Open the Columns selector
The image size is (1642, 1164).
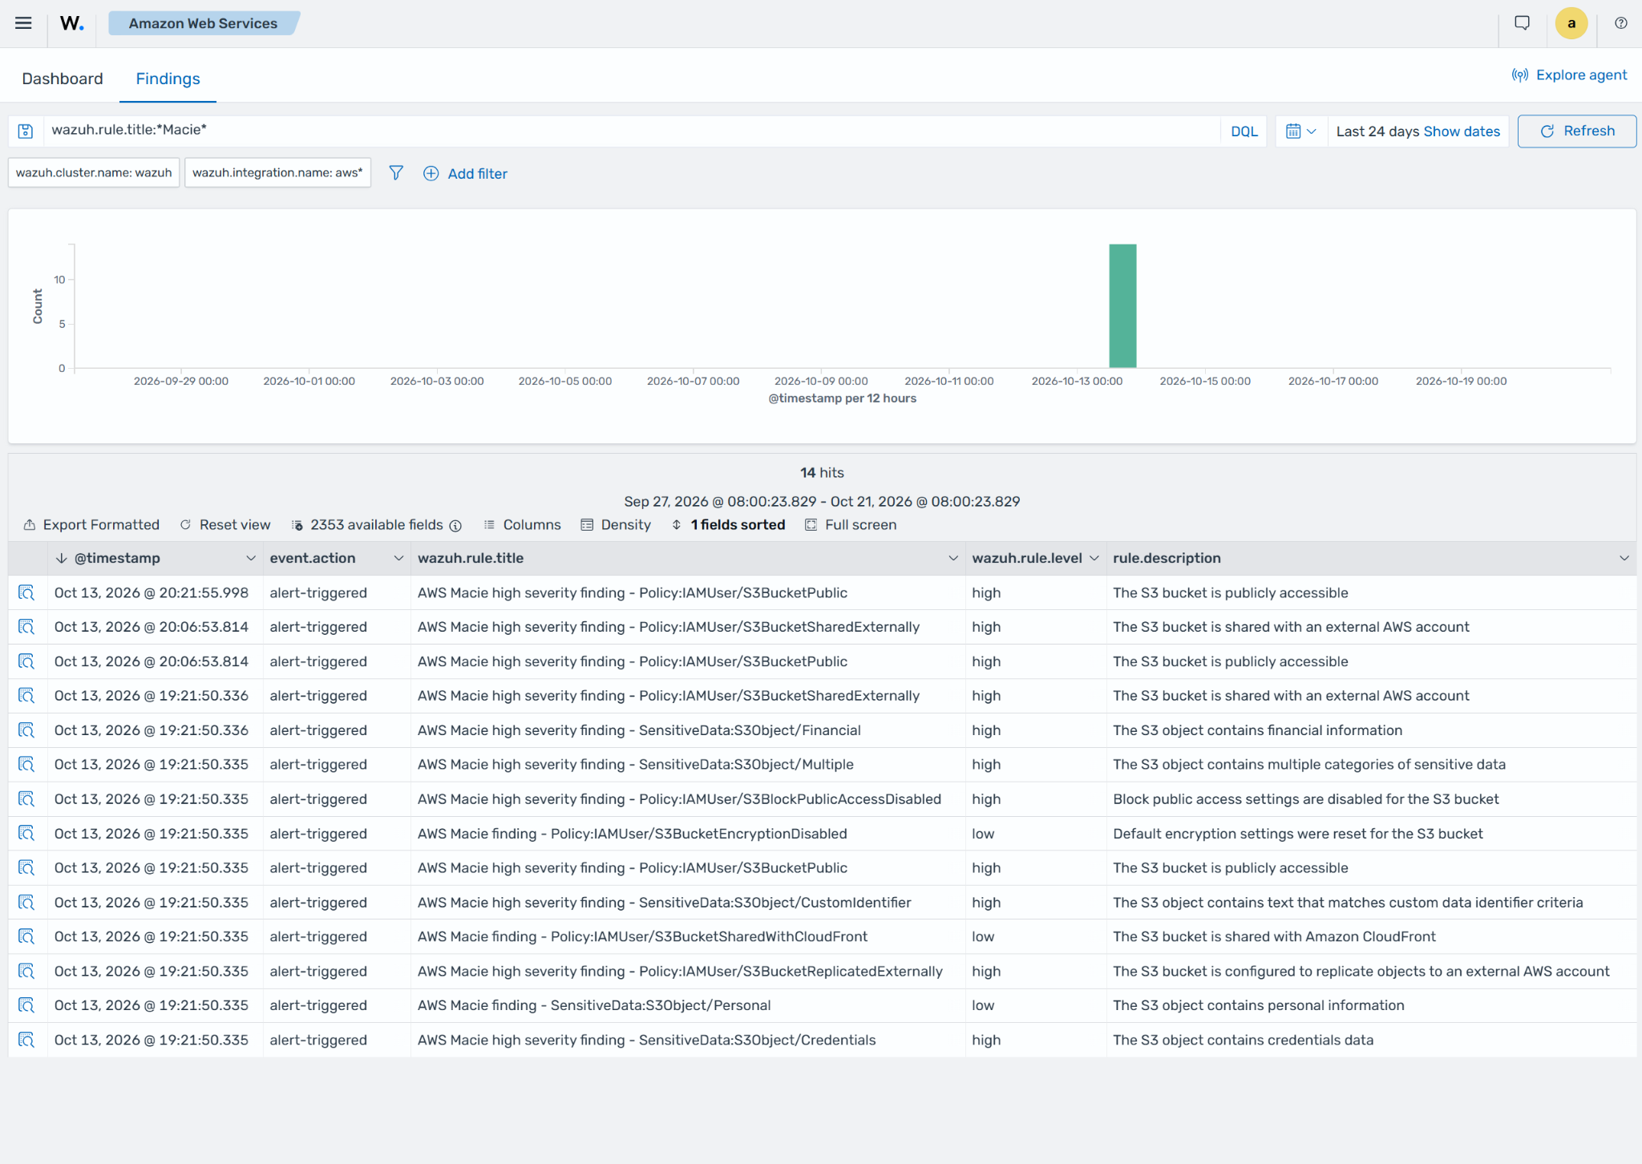pos(522,525)
